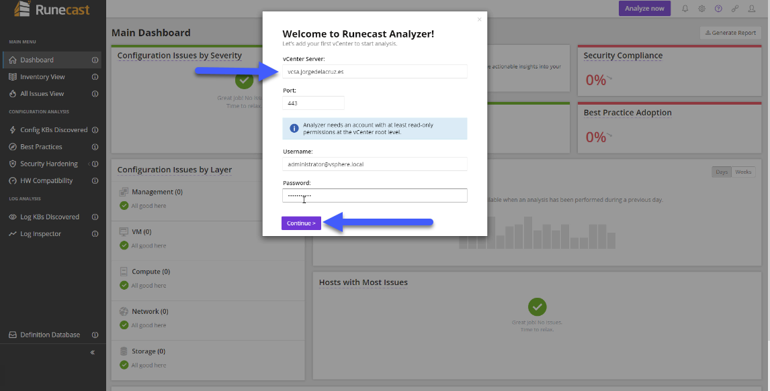Click info icon next to Definition Database
This screenshot has width=770, height=391.
95,335
